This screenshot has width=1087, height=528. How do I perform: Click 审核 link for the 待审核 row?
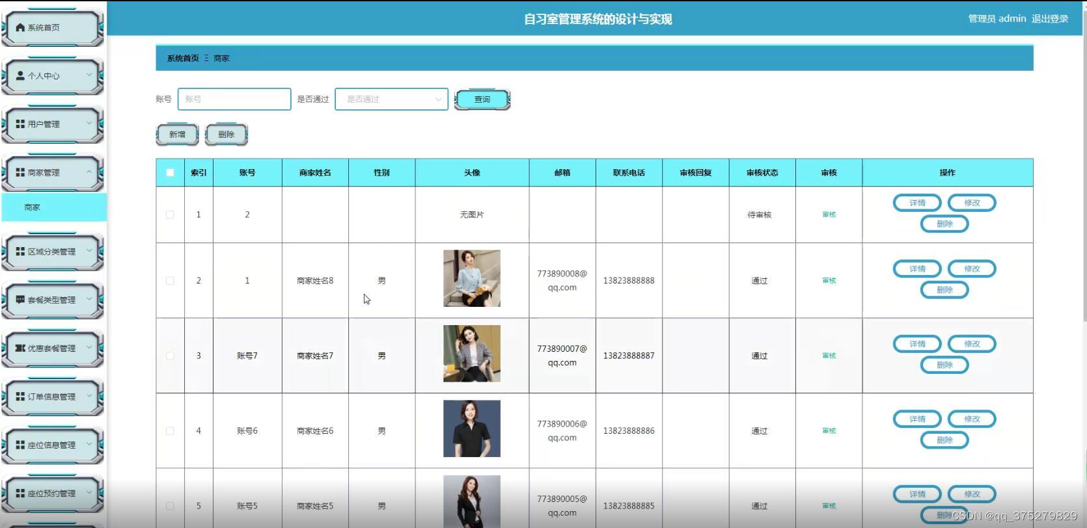pos(829,215)
